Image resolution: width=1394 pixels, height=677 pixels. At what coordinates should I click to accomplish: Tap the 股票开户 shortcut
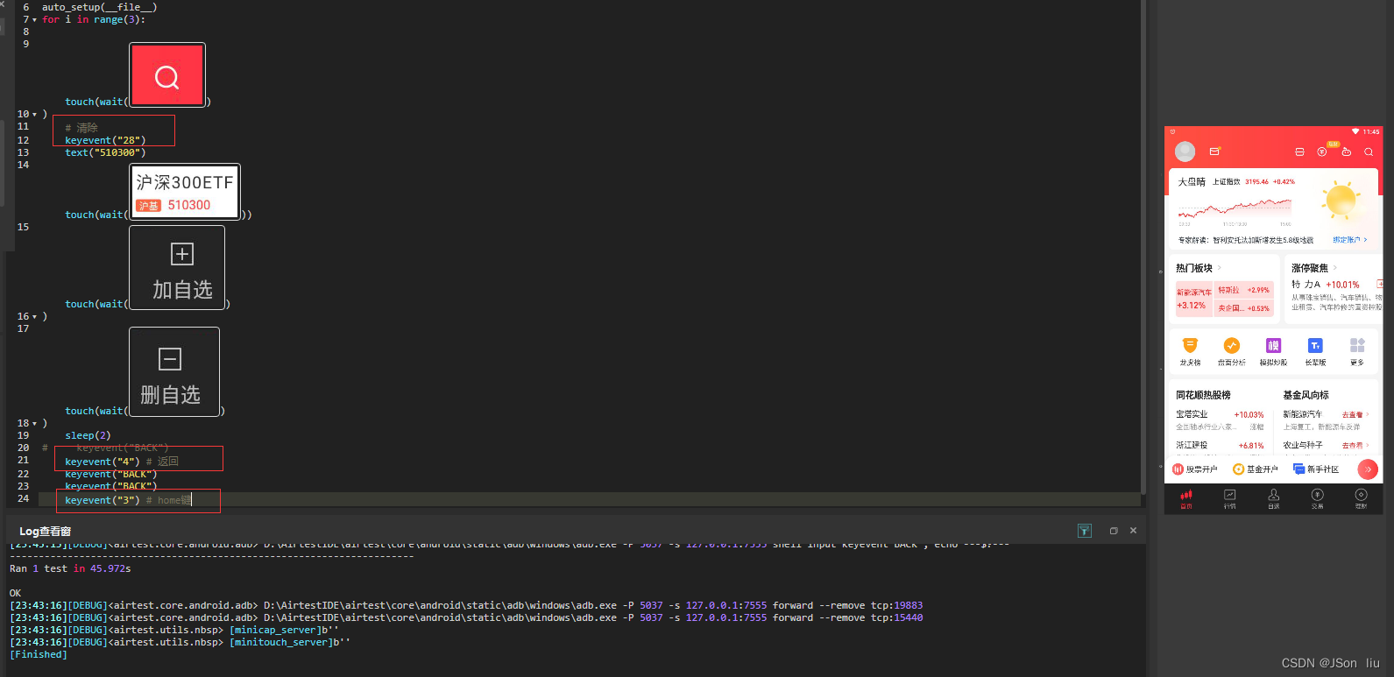tap(1195, 469)
